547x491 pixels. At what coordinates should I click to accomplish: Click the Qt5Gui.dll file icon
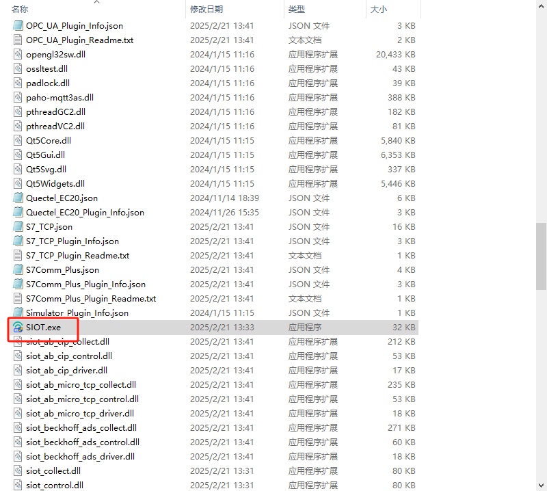click(18, 155)
